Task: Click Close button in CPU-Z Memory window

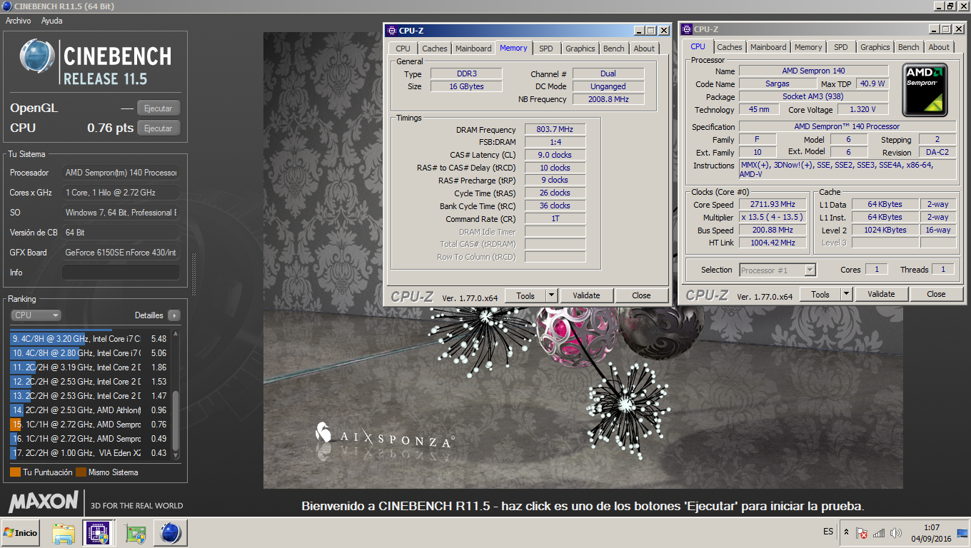Action: point(641,295)
